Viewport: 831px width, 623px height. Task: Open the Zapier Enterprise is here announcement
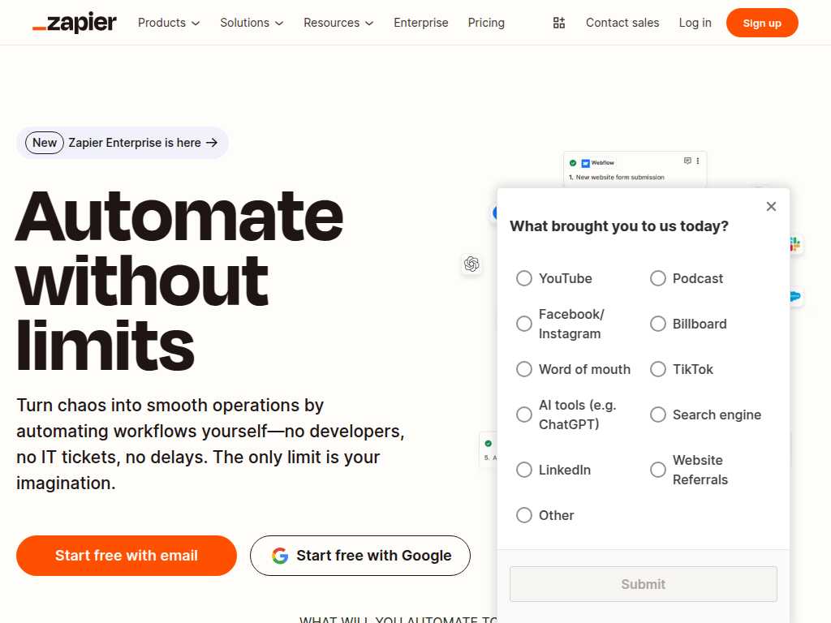click(123, 143)
